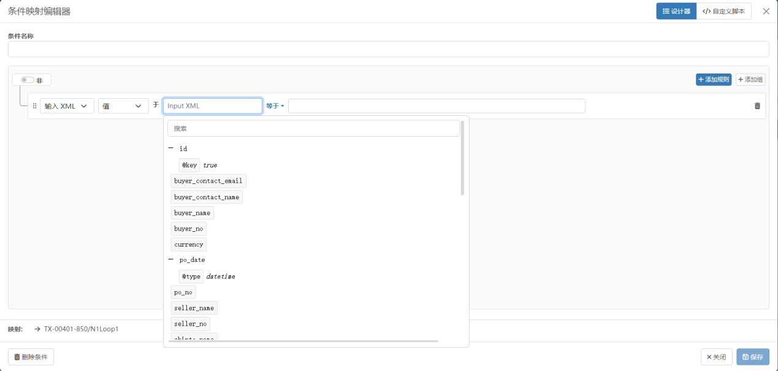Click the trash icon to delete rule
This screenshot has height=371, width=778.
point(757,106)
